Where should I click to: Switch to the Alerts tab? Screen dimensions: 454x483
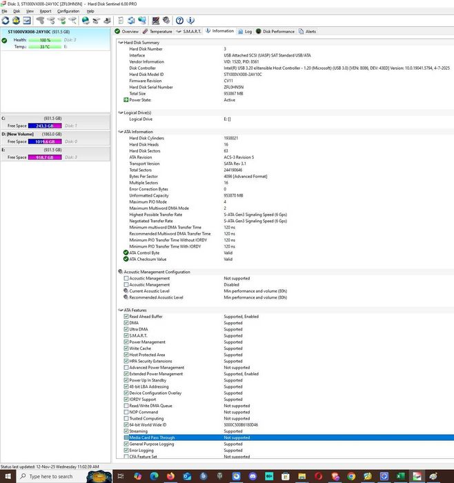[307, 32]
